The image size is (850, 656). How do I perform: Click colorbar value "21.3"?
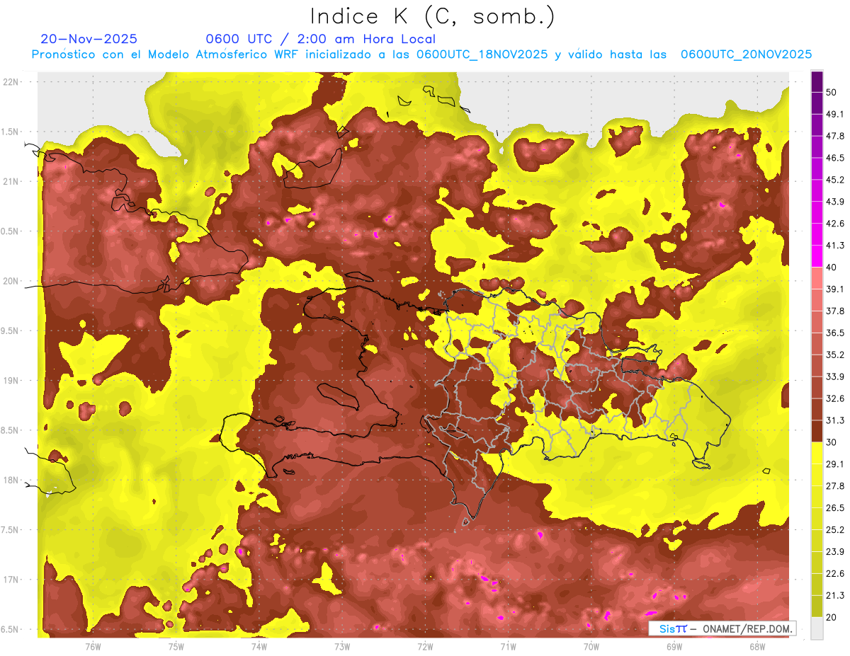pos(835,595)
